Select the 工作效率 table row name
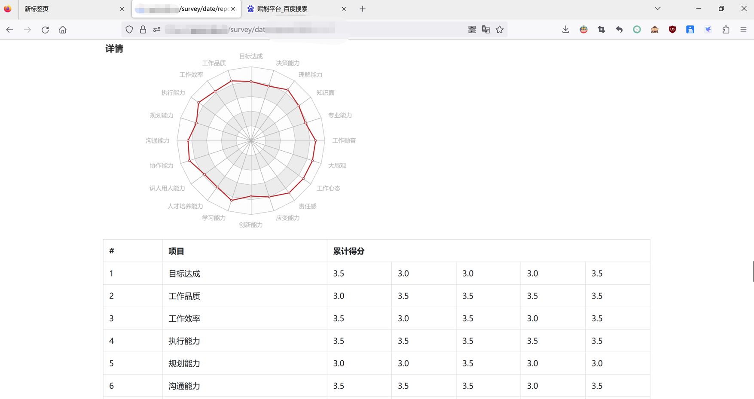 (x=184, y=319)
